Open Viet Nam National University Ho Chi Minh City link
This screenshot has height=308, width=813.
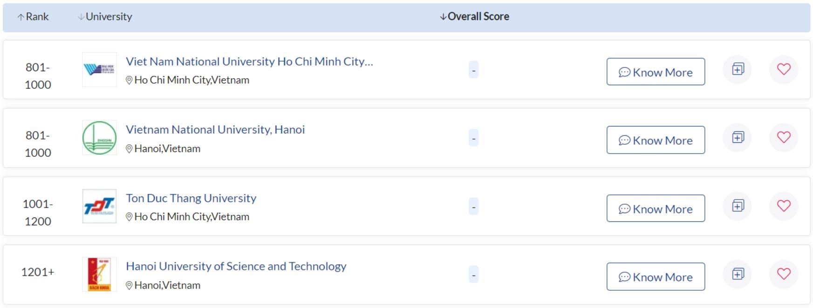point(249,61)
